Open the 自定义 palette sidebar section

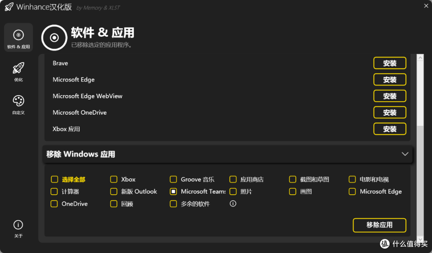tap(18, 105)
